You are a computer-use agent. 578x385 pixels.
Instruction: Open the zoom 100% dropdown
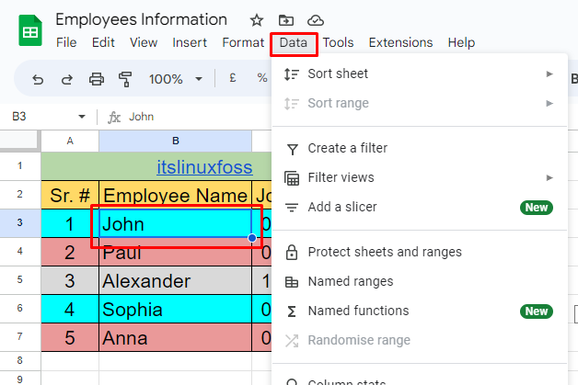pyautogui.click(x=176, y=79)
